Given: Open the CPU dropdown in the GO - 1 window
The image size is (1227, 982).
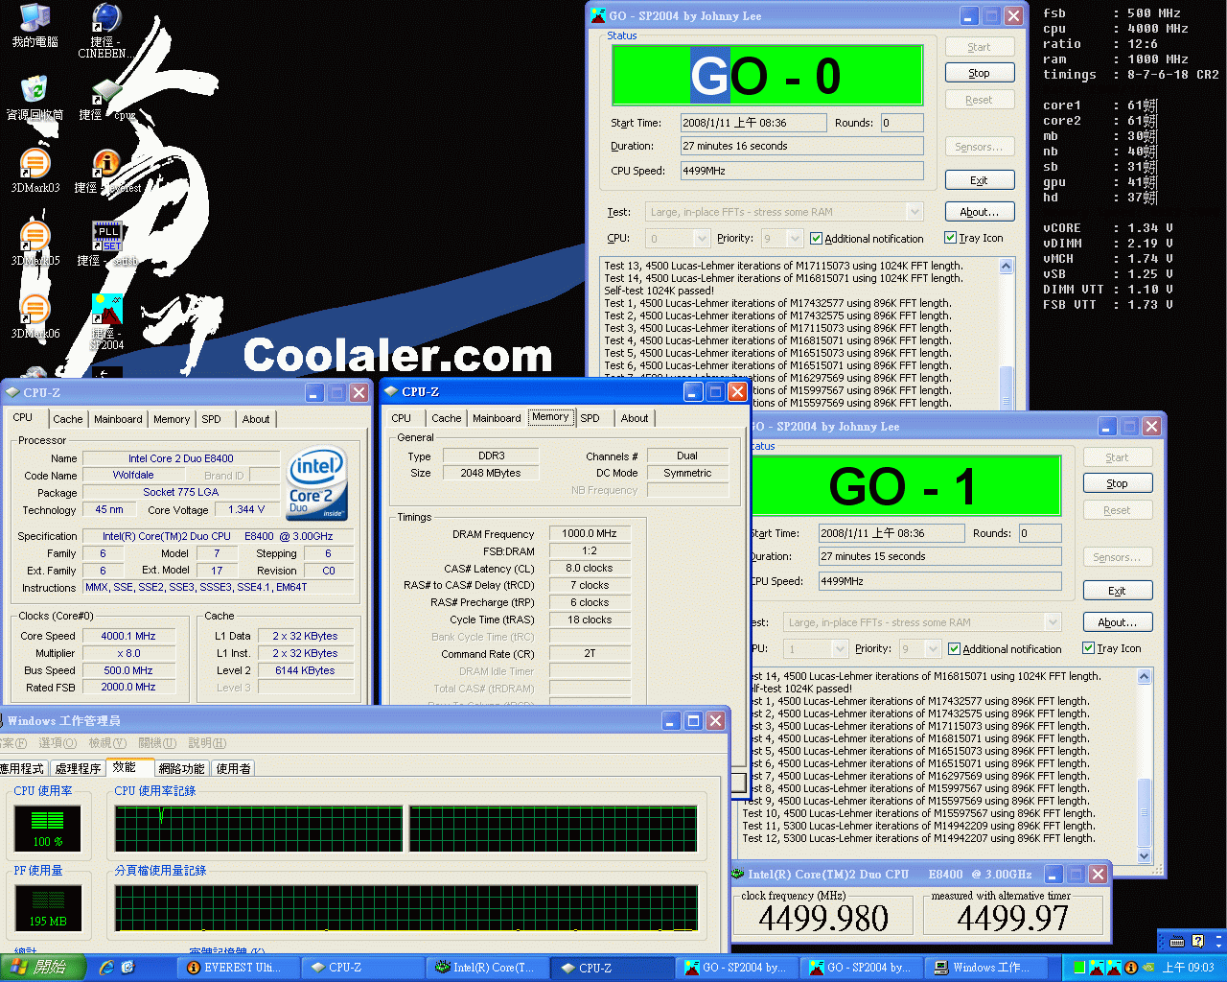Looking at the screenshot, I should point(839,649).
